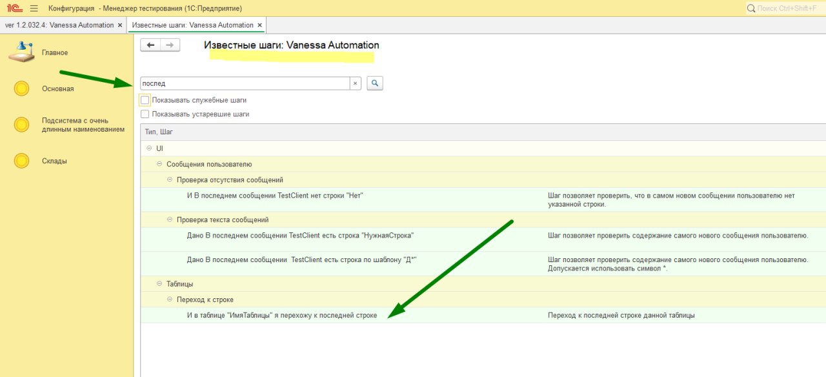Collapse Переход к строке group

[x=170, y=300]
